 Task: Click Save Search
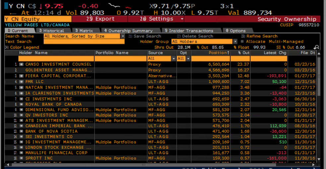145,36
